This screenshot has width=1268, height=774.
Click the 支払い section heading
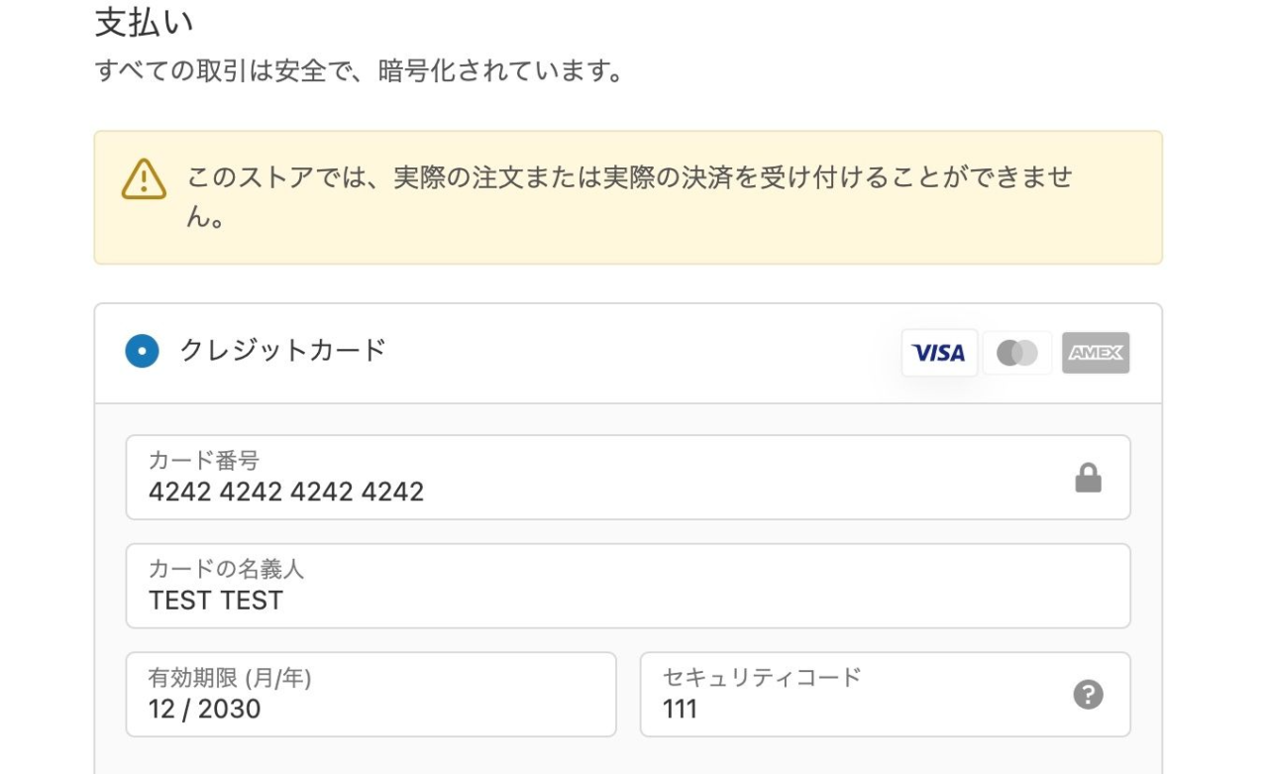click(x=144, y=22)
